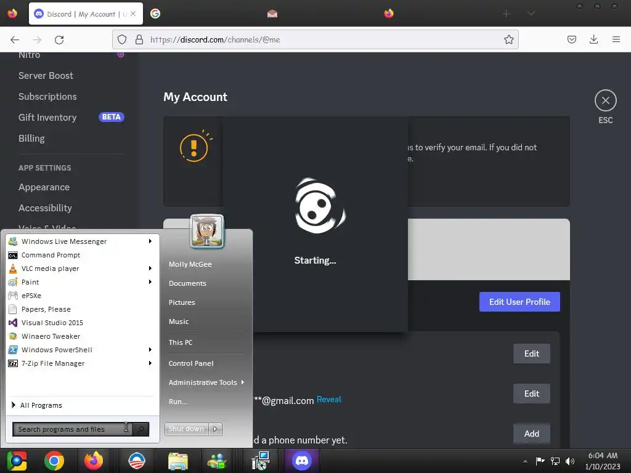This screenshot has height=473, width=631.
Task: Expand VLC media player jump list arrow
Action: pos(150,269)
